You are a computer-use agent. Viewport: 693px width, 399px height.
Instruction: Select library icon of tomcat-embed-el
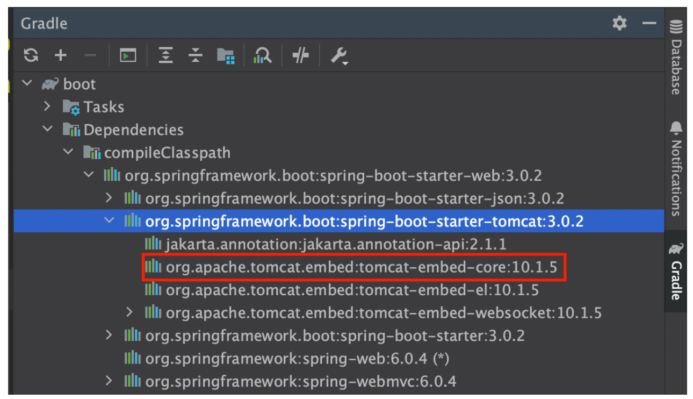click(153, 289)
